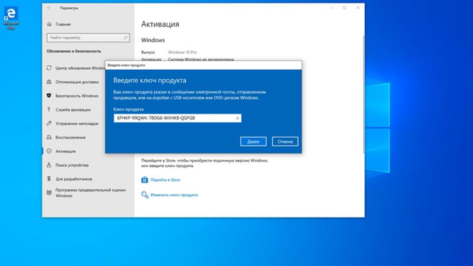Click the Home icon in the sidebar
This screenshot has width=473, height=266.
coord(50,24)
